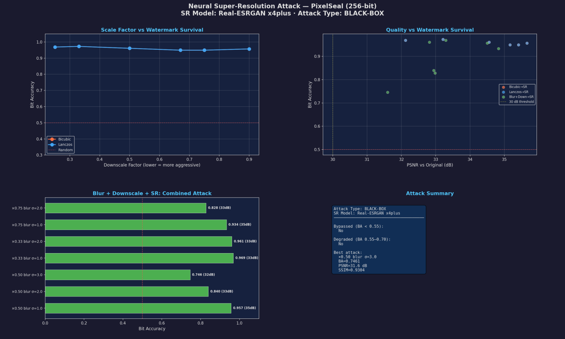The height and width of the screenshot is (339, 565).
Task: Click the '30 dB threshold' legend entry
Action: pyautogui.click(x=518, y=102)
